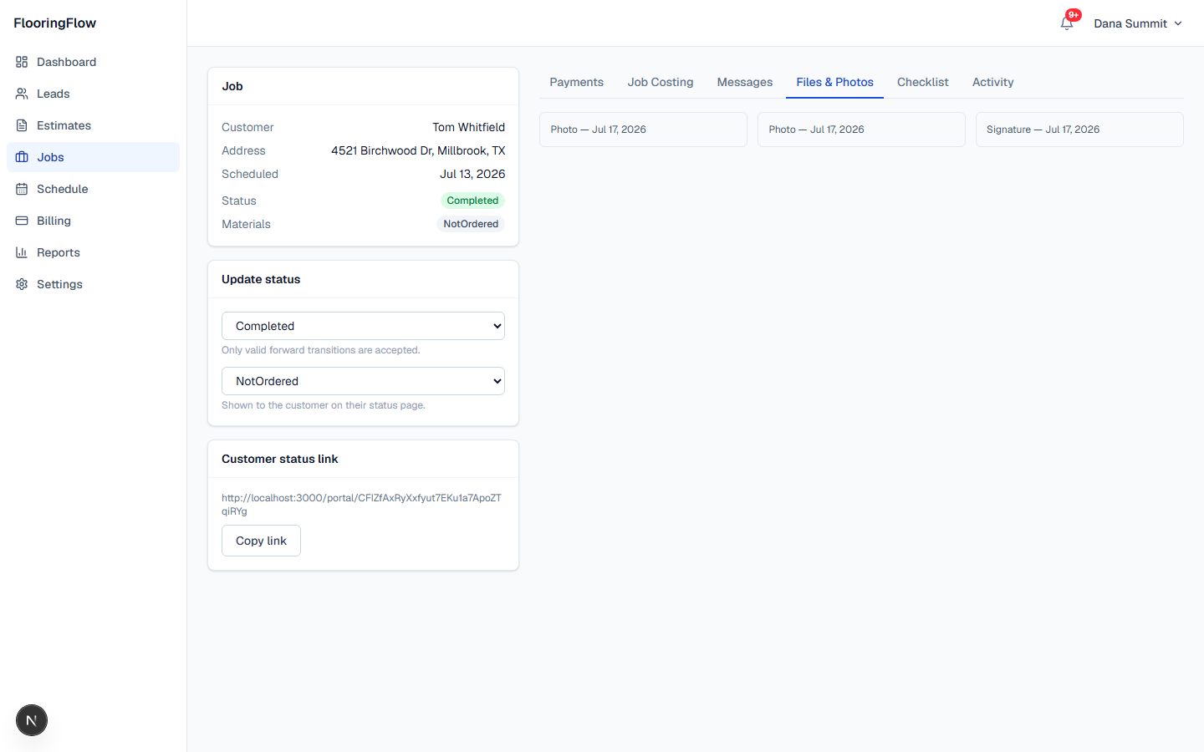The image size is (1204, 752).
Task: Open the first Photo — Jul 17, 2026 card
Action: click(x=643, y=130)
